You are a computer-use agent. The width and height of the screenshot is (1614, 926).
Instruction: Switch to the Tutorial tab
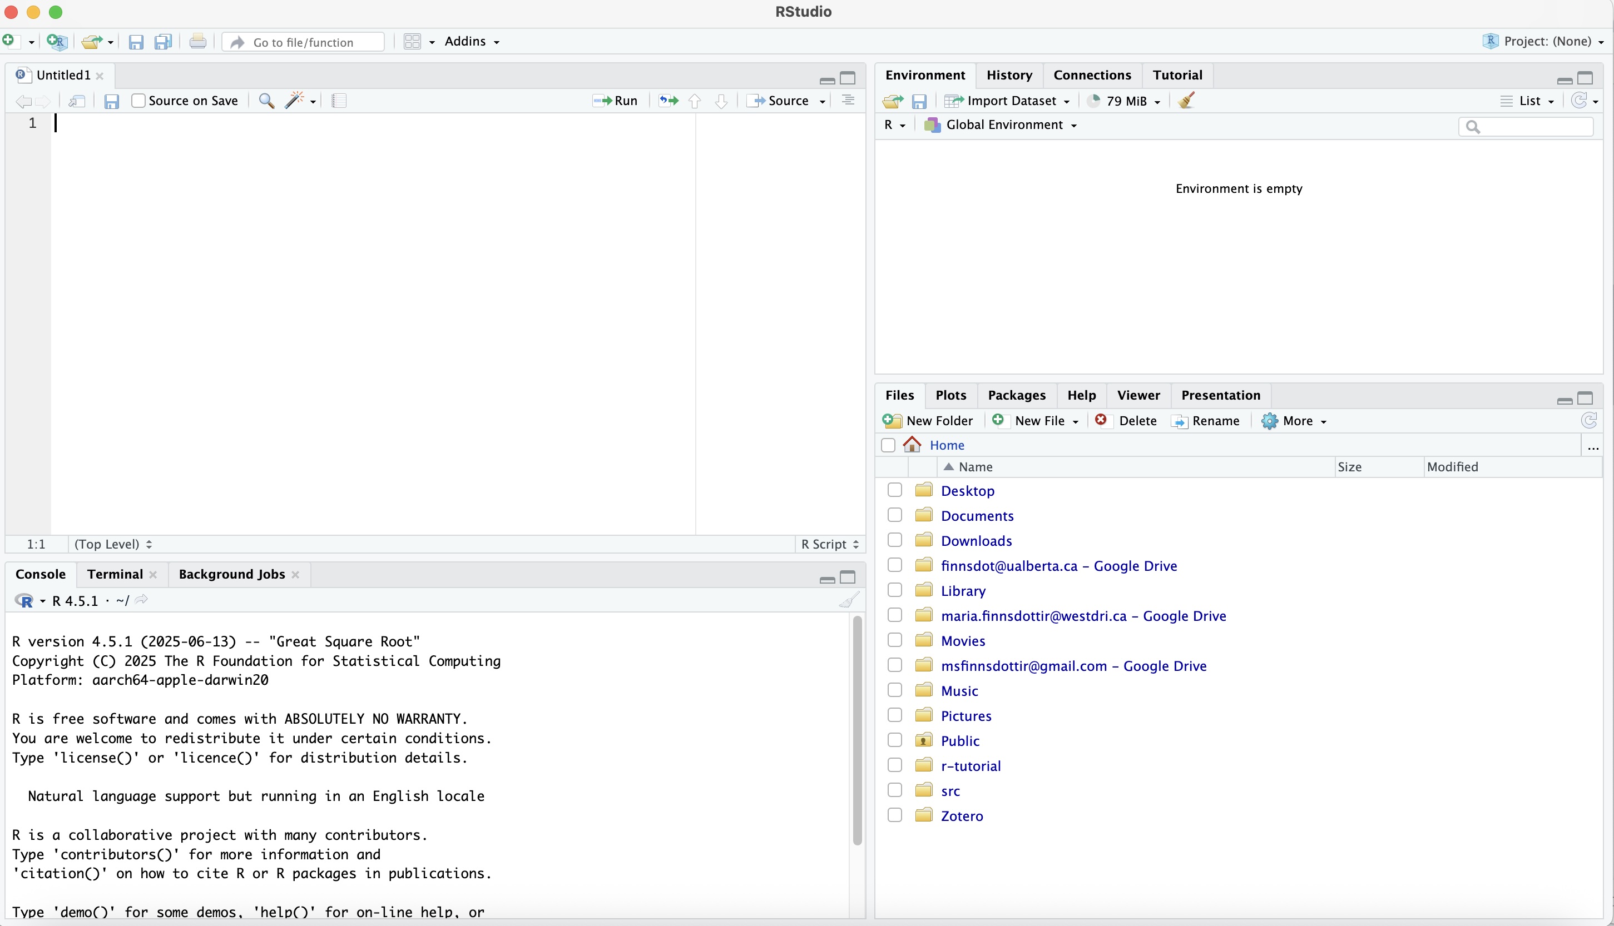pos(1177,75)
